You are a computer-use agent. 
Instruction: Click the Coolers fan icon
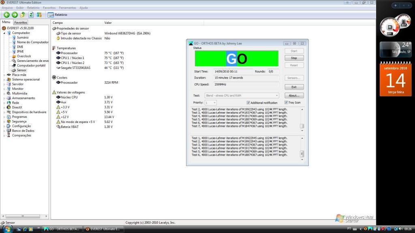54,77
